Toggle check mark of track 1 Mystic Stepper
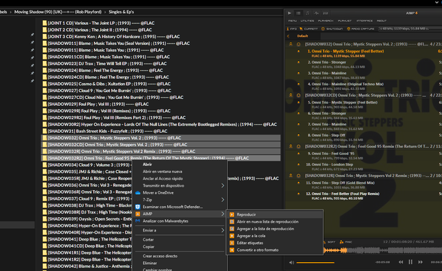 (x=298, y=51)
